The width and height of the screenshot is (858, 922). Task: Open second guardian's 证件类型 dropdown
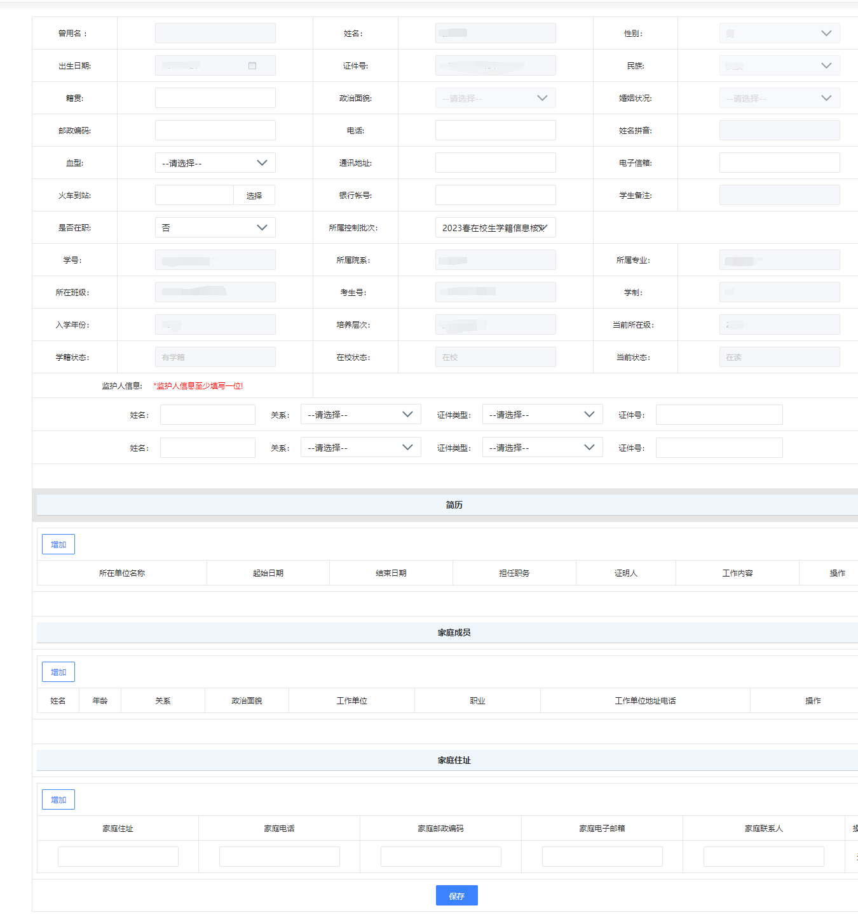(542, 448)
